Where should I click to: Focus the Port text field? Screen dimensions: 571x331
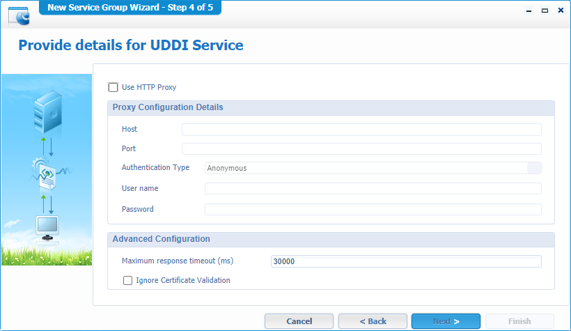361,148
